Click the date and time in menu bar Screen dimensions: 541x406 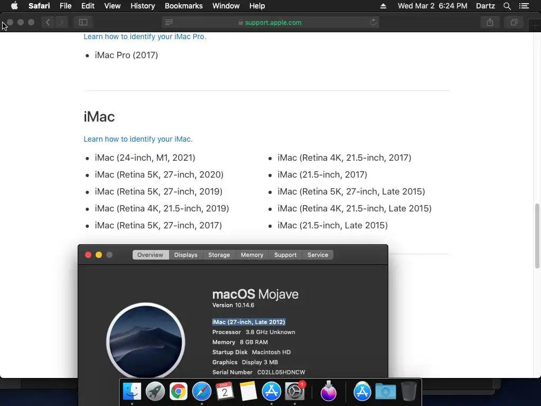coord(432,6)
